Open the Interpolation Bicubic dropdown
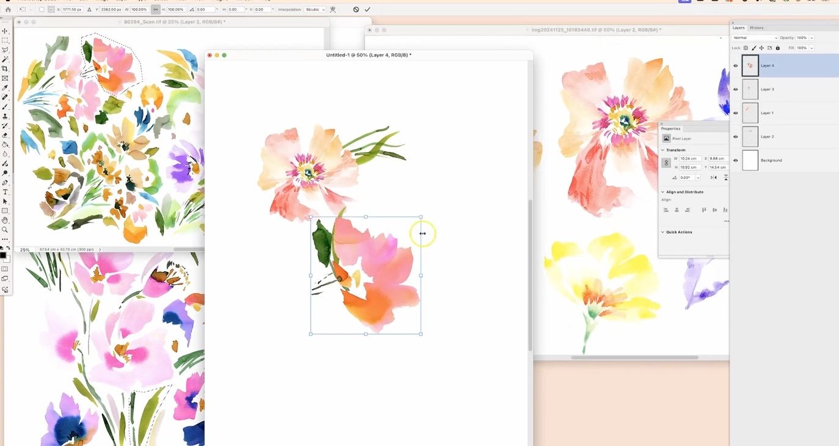Screen dimensions: 839x446 316,10
